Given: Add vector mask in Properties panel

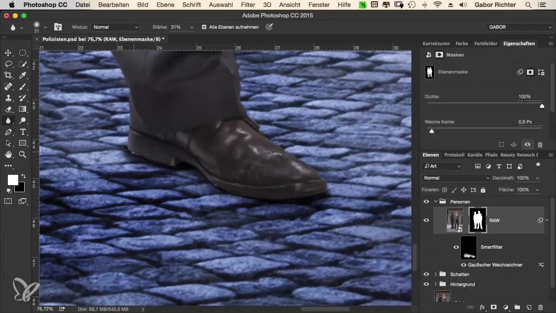Looking at the screenshot, I should pyautogui.click(x=541, y=72).
